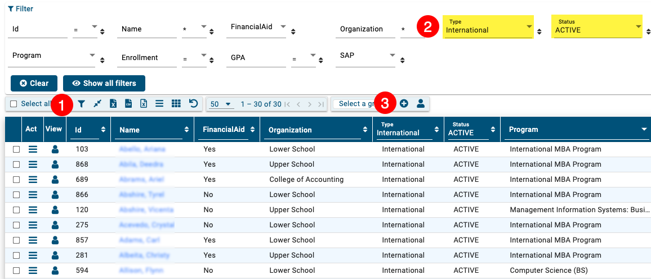Image resolution: width=651 pixels, height=279 pixels.
Task: Expand the page size 50 dropdown
Action: point(221,104)
